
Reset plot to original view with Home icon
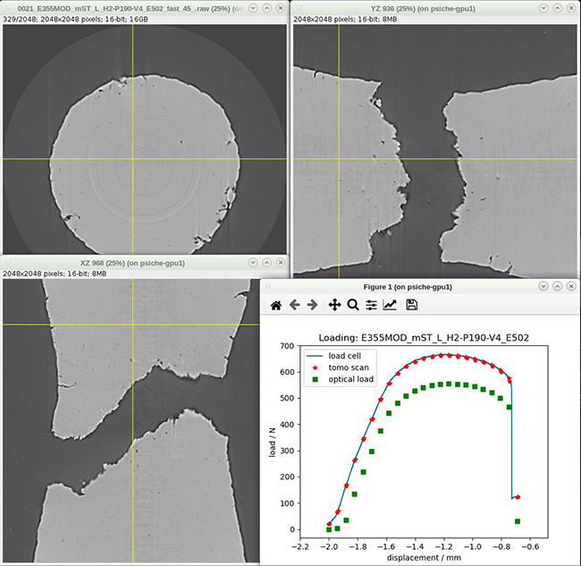[276, 305]
